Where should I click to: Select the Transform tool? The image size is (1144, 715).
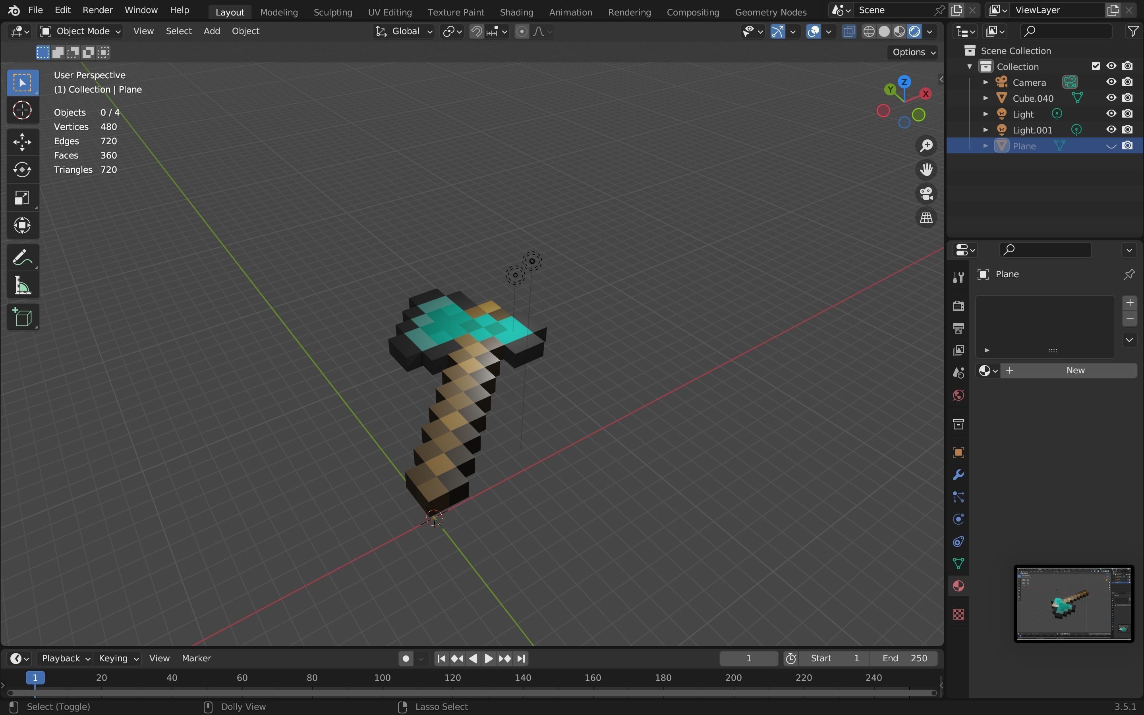point(22,226)
